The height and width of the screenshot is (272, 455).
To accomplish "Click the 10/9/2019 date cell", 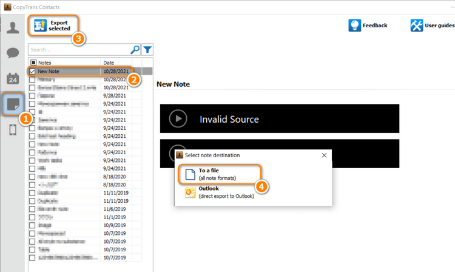I will 114,225.
